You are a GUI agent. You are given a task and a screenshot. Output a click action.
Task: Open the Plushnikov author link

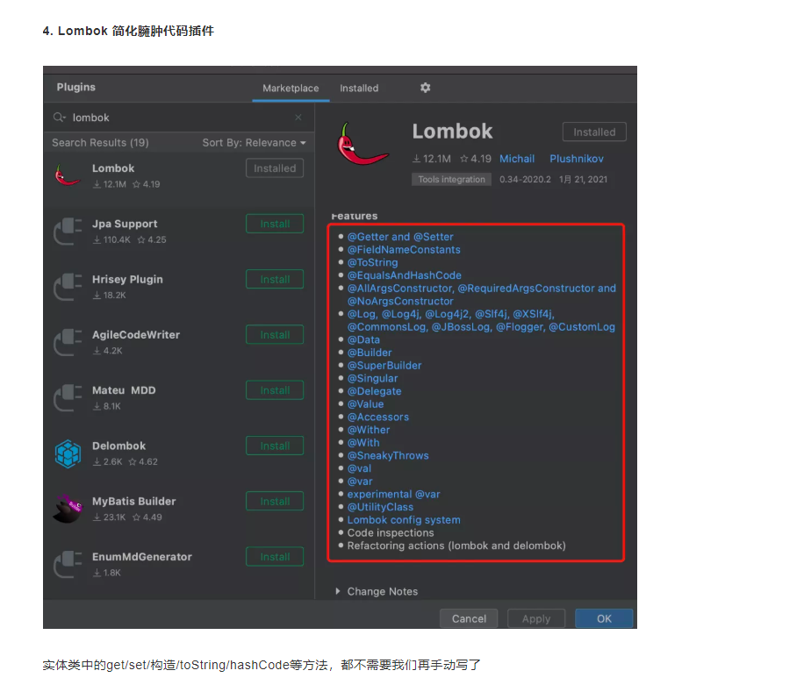576,159
